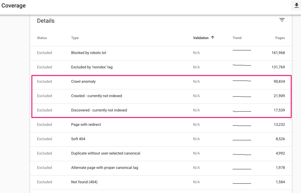Screen dimensions: 301x193
Task: Click N/A validation in Soft 404 row
Action: coord(196,139)
